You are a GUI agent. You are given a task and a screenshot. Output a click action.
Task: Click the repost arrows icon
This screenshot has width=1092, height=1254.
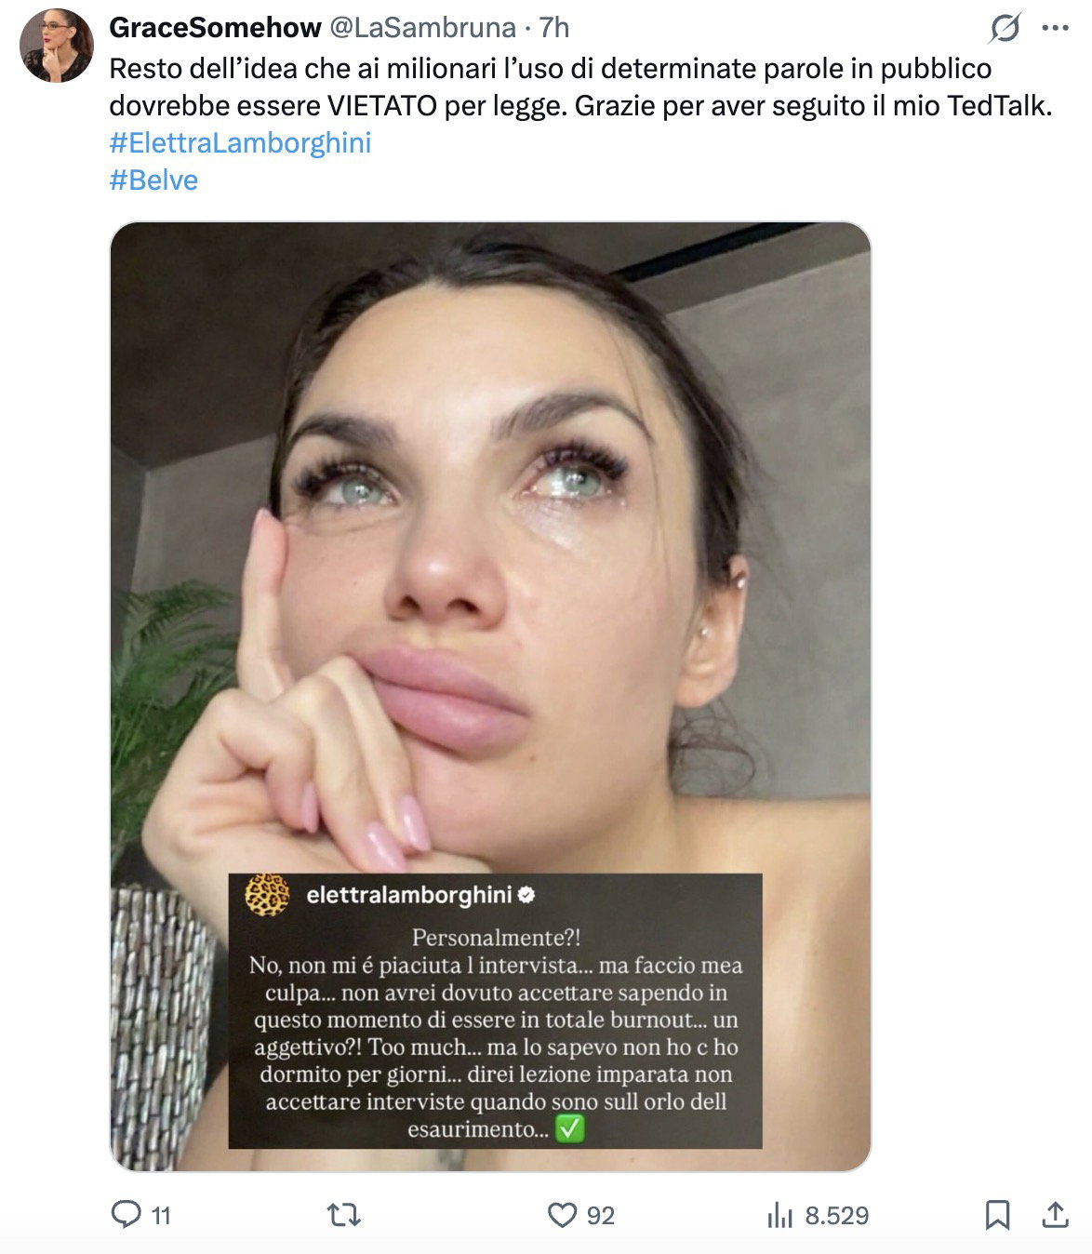[x=344, y=1215]
